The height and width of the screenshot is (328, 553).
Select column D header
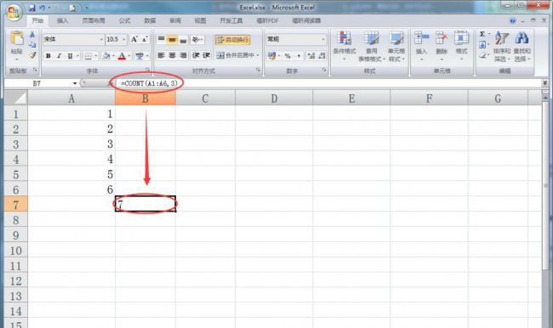[274, 98]
